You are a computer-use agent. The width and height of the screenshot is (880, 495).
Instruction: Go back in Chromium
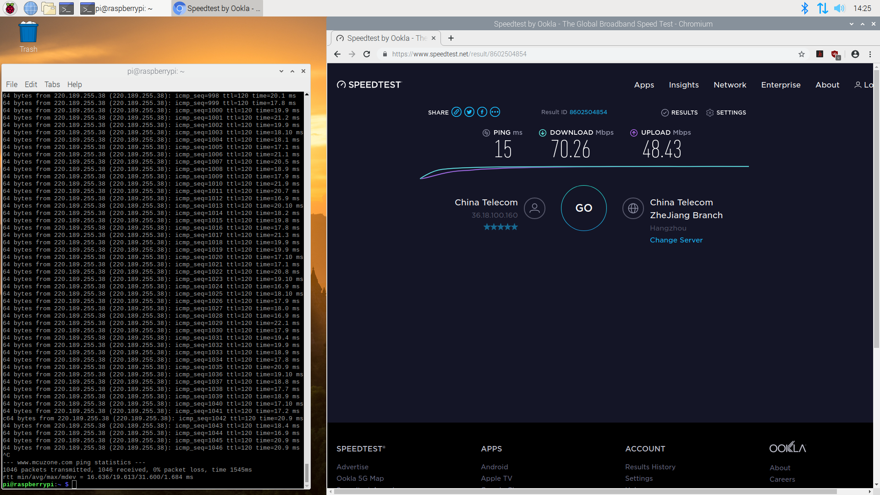coord(337,54)
